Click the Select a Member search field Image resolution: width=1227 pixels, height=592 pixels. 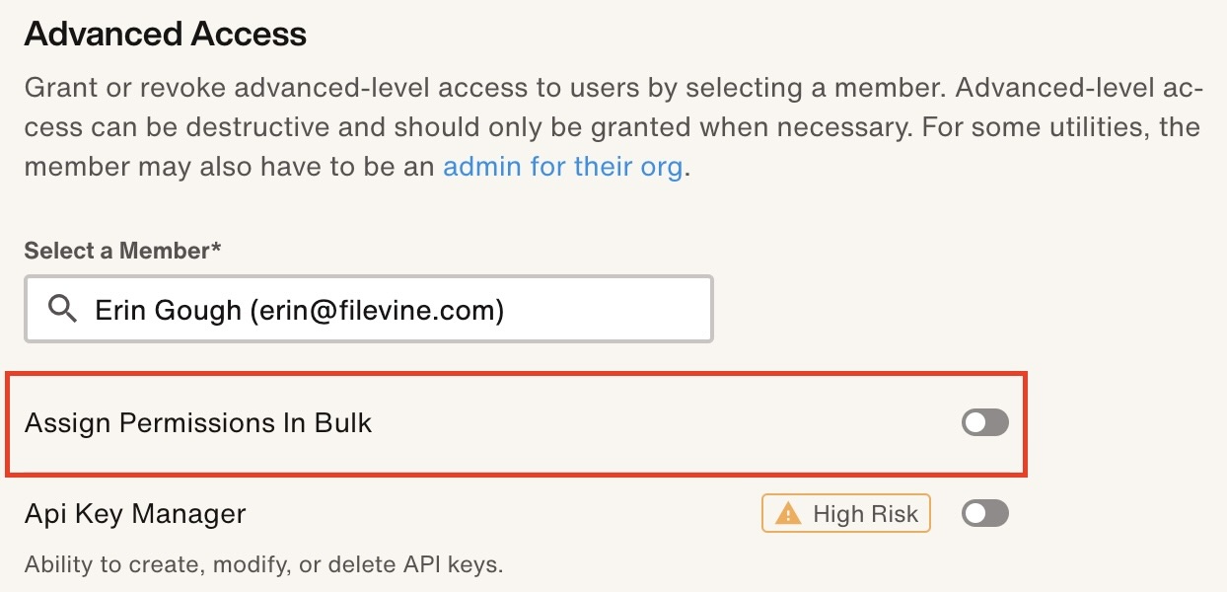369,310
